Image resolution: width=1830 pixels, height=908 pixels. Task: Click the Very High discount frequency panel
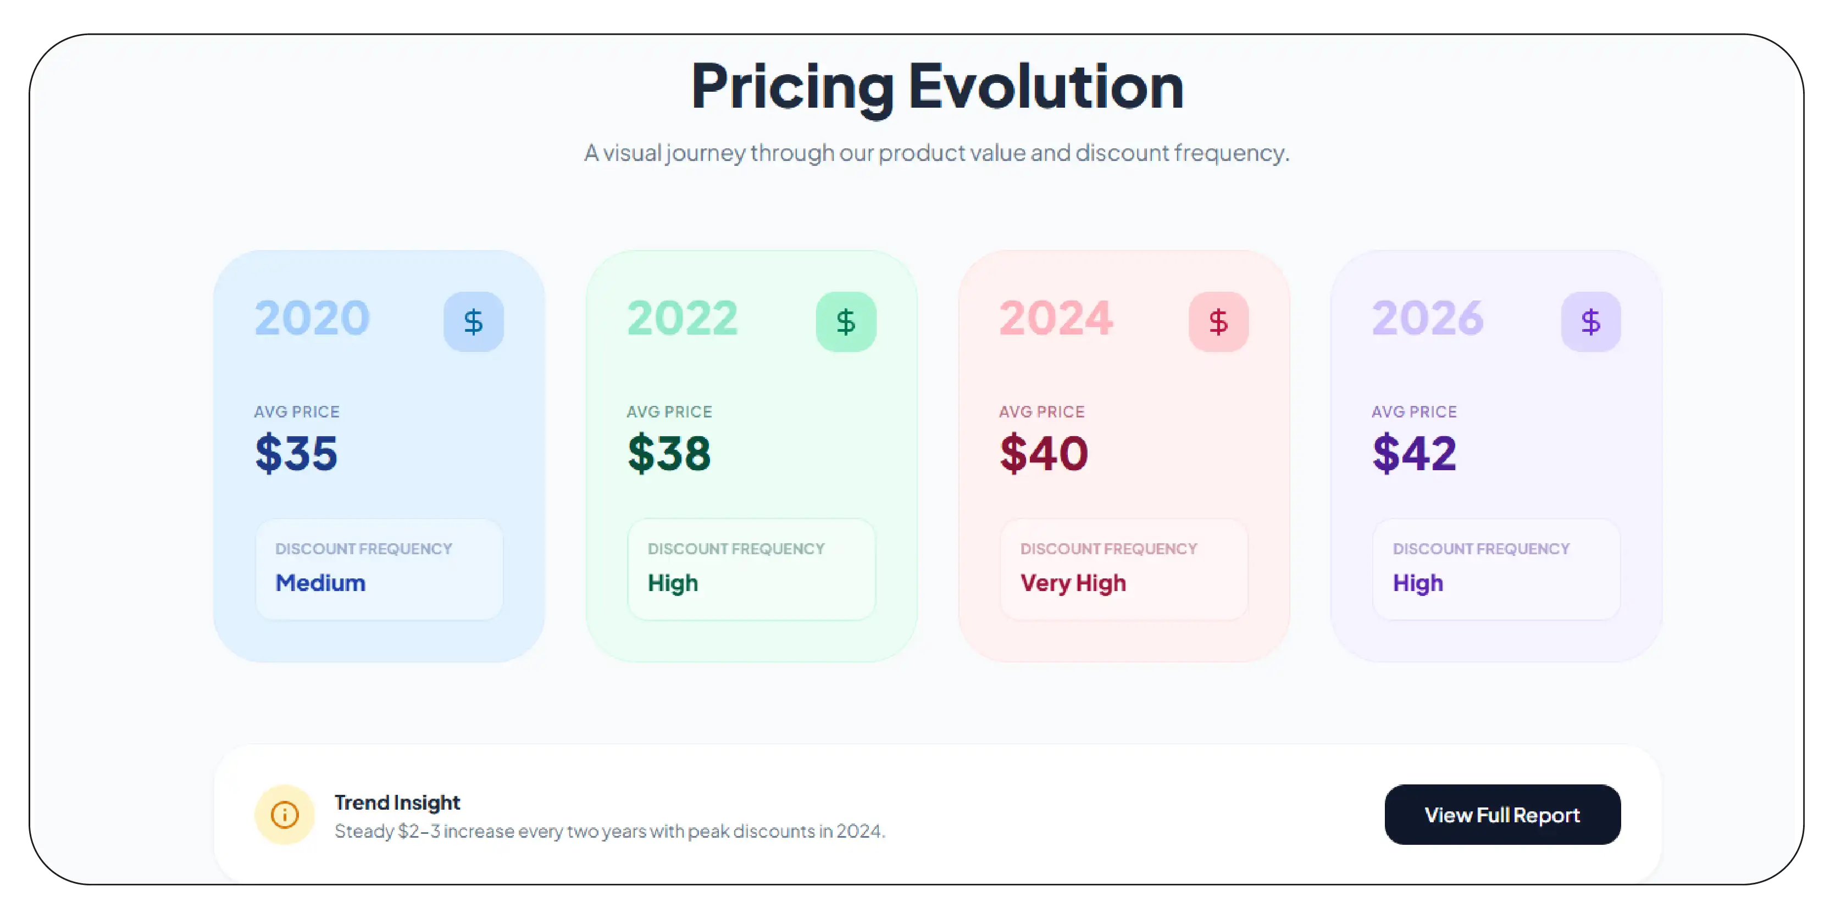pos(1124,569)
